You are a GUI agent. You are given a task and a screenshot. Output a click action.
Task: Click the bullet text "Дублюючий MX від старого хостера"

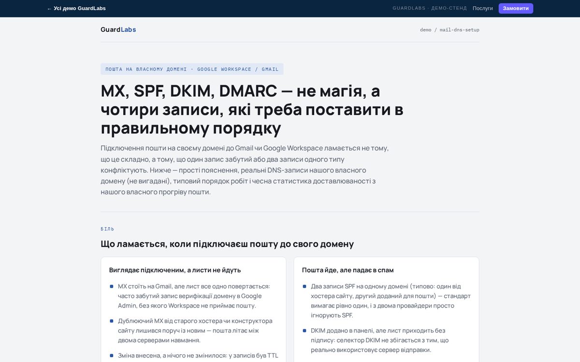click(195, 331)
